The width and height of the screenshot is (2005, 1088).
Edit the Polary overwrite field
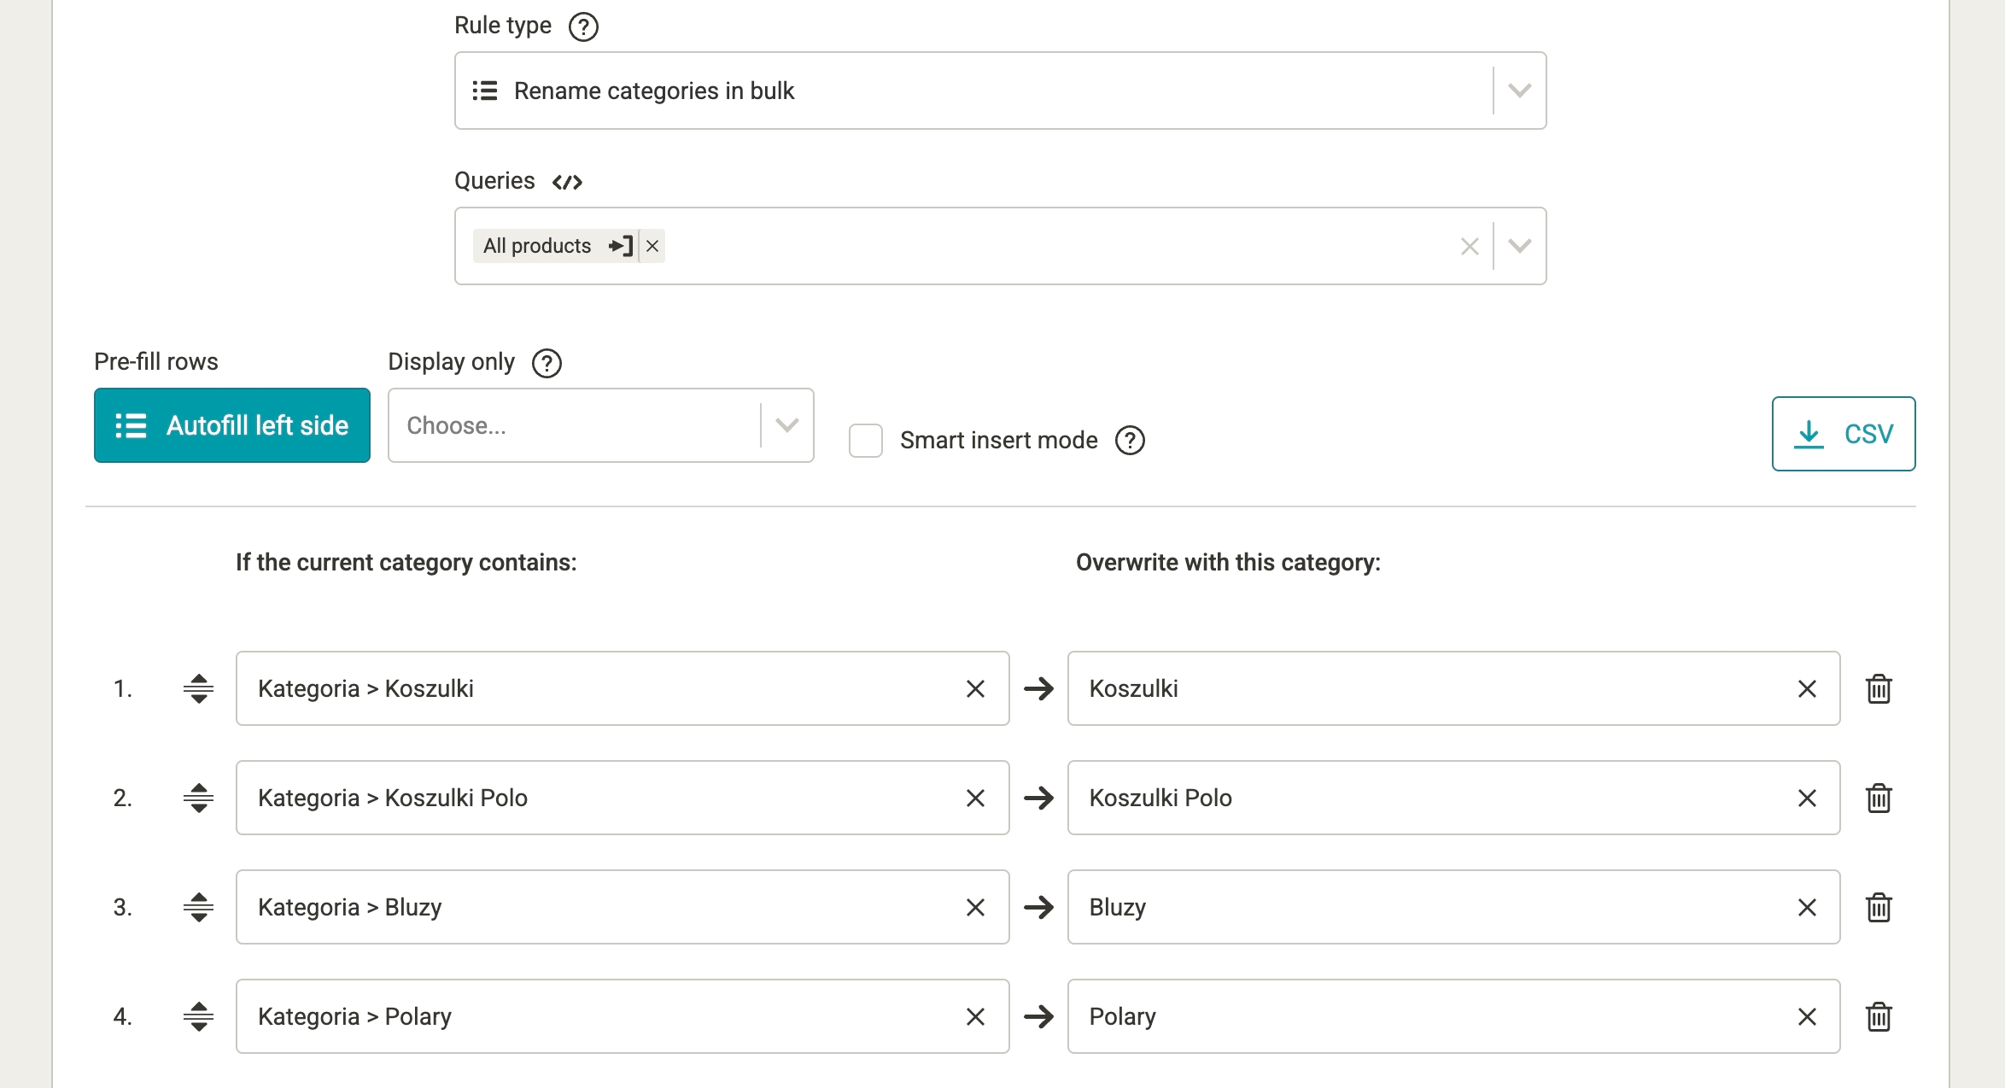click(x=1453, y=1016)
